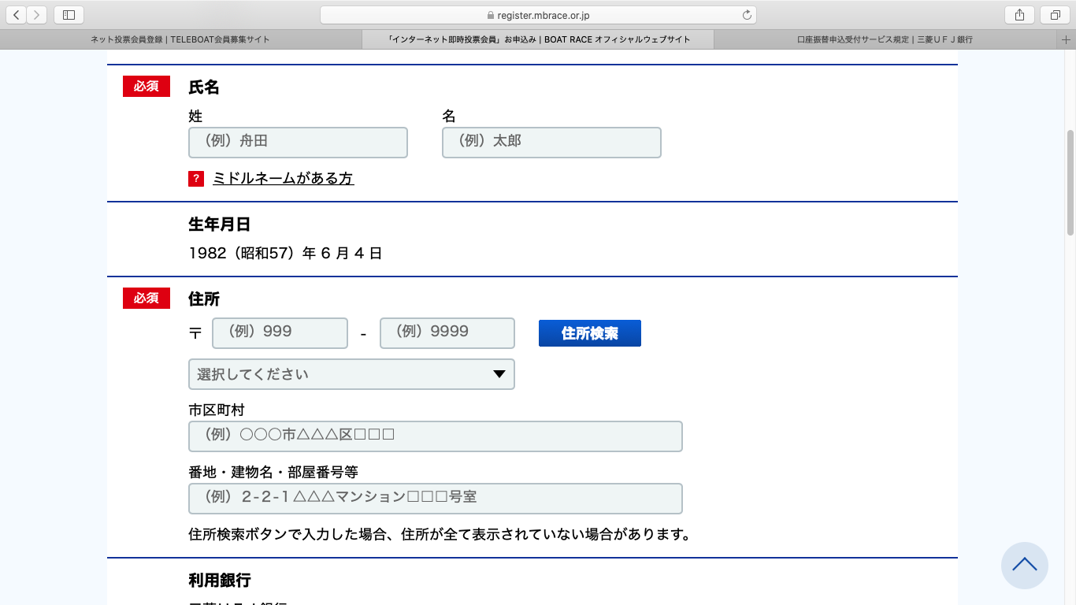Reload the page with the refresh icon
The height and width of the screenshot is (605, 1076).
(x=747, y=14)
